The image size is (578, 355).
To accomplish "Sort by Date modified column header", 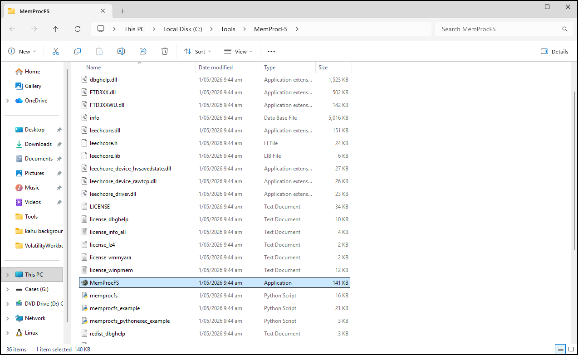I will [229, 68].
